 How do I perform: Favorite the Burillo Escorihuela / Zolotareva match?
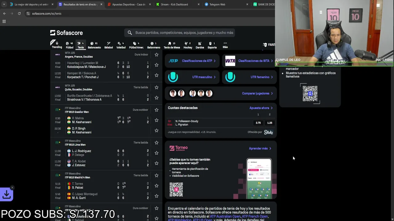(156, 98)
